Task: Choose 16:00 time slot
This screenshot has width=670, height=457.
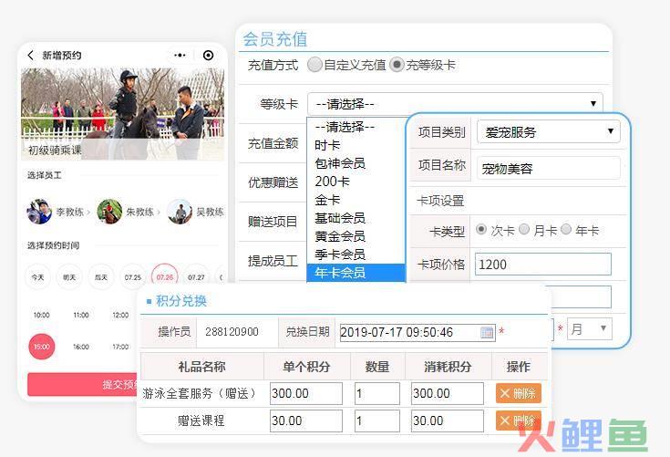Action: (x=81, y=347)
